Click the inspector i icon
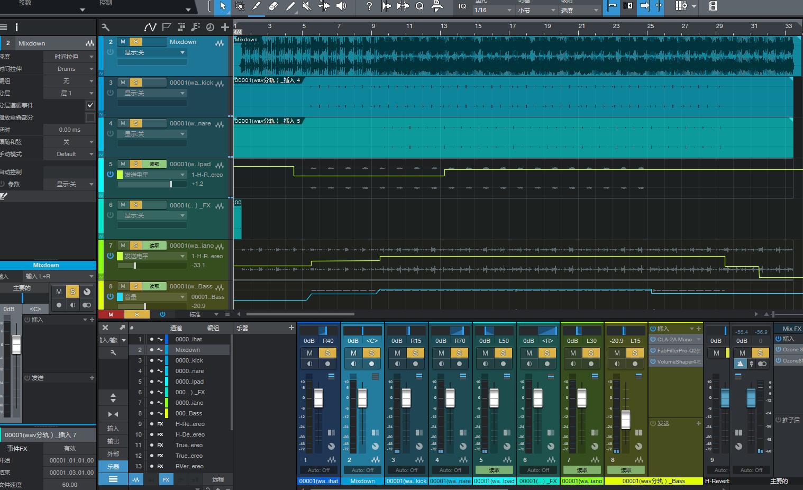Screen dimensions: 803x490 point(16,28)
